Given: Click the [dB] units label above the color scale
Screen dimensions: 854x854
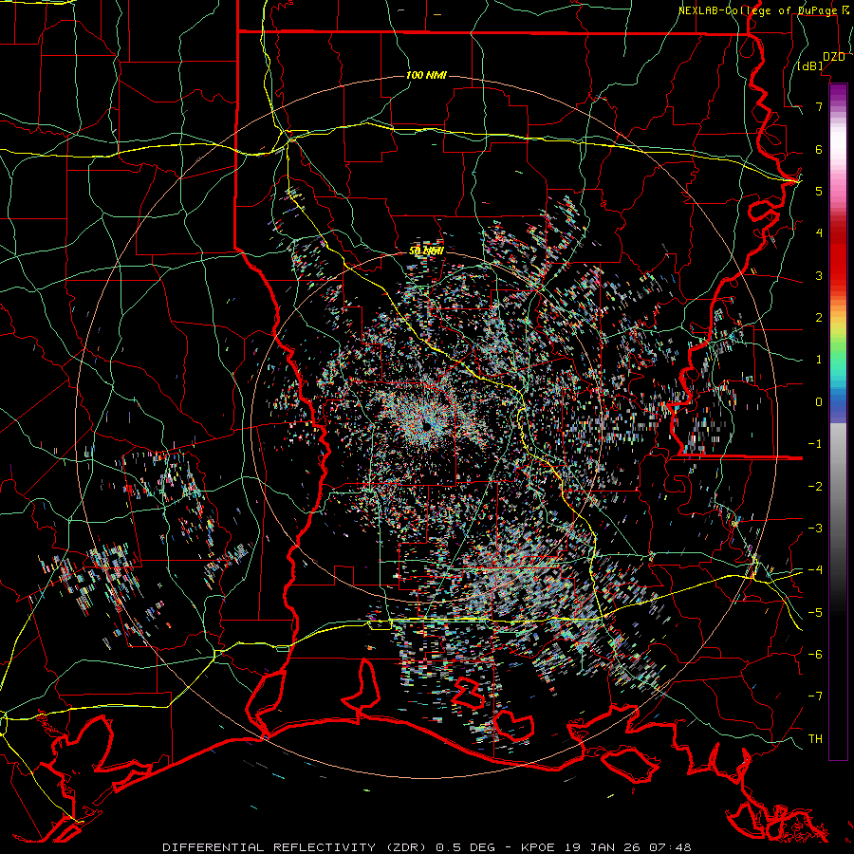Looking at the screenshot, I should (810, 65).
